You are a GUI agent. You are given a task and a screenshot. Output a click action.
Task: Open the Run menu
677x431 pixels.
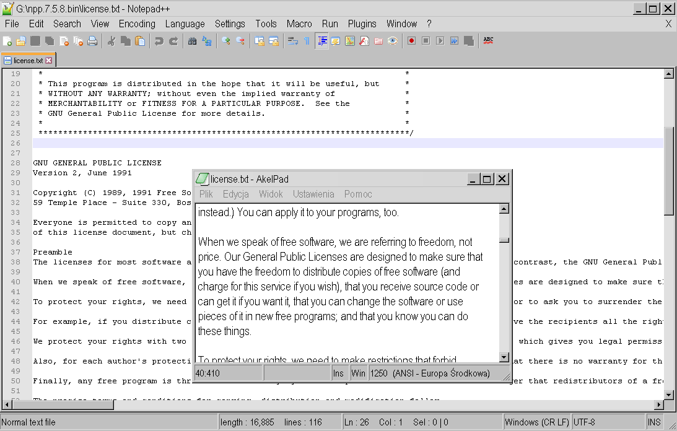pyautogui.click(x=330, y=24)
